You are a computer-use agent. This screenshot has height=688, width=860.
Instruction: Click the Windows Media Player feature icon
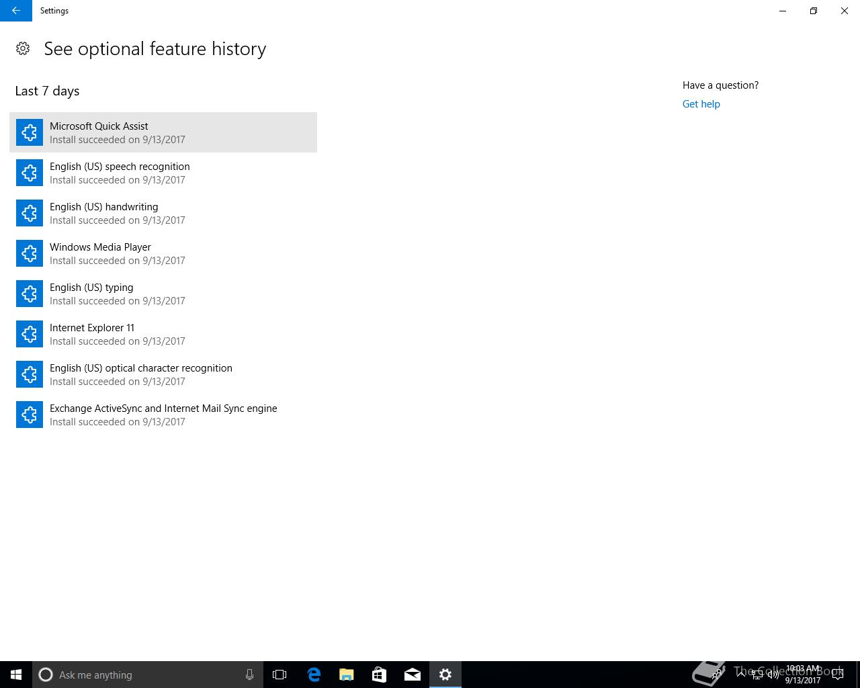tap(30, 253)
